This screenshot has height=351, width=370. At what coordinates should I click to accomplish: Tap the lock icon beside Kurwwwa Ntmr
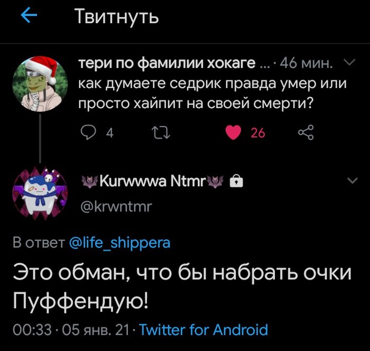[x=236, y=181]
